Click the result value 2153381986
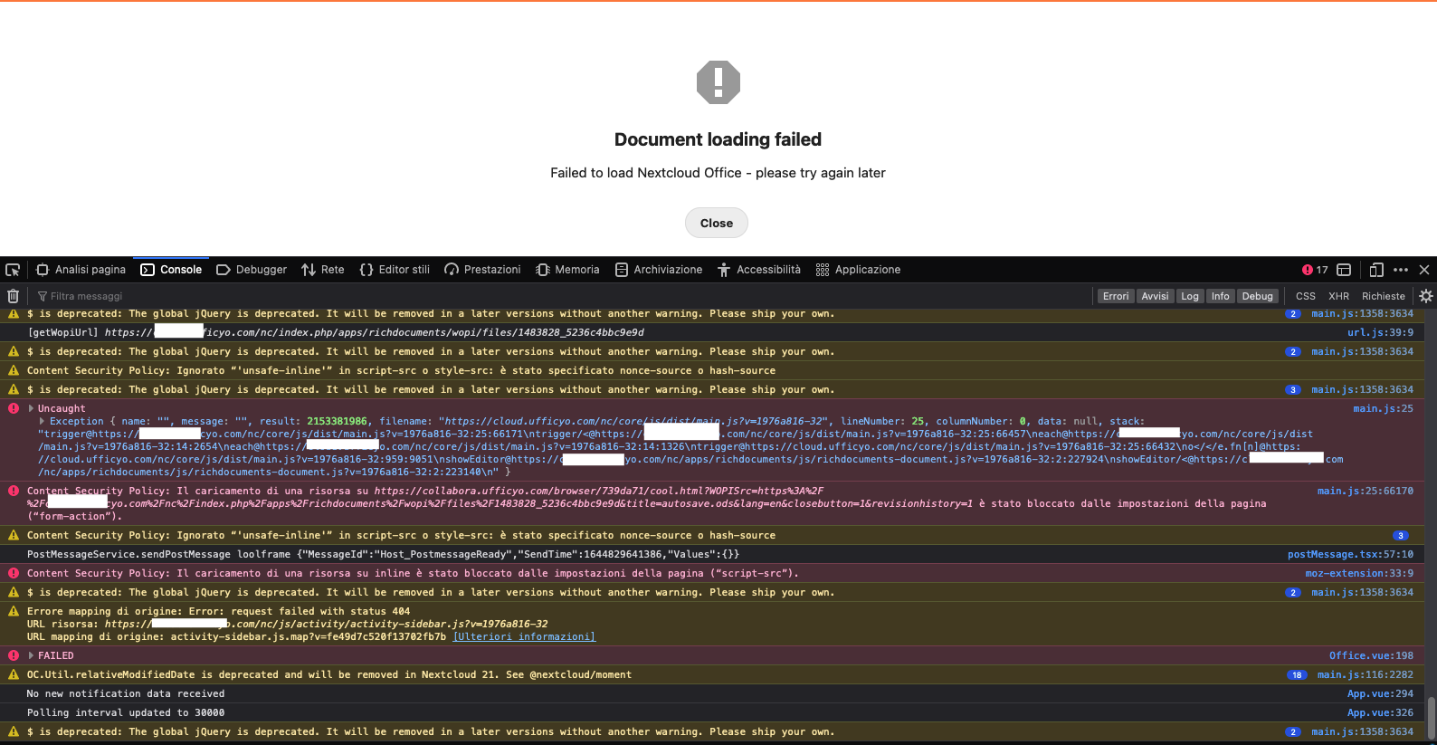1437x745 pixels. tap(337, 421)
